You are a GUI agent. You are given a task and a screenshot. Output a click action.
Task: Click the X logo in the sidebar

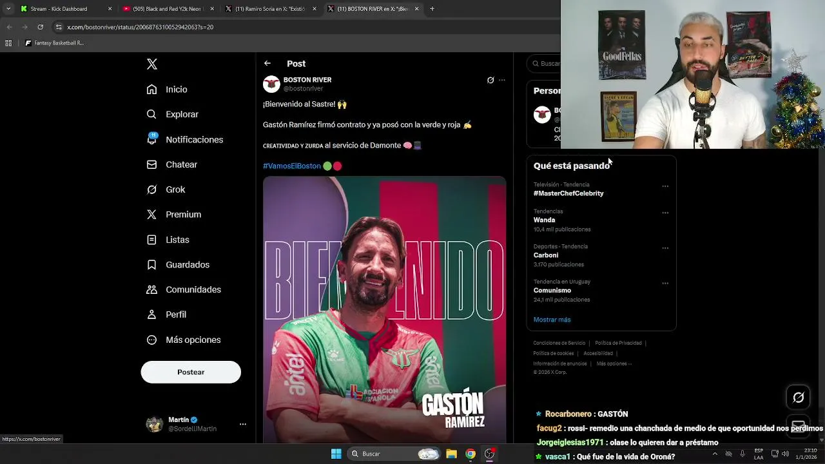152,64
